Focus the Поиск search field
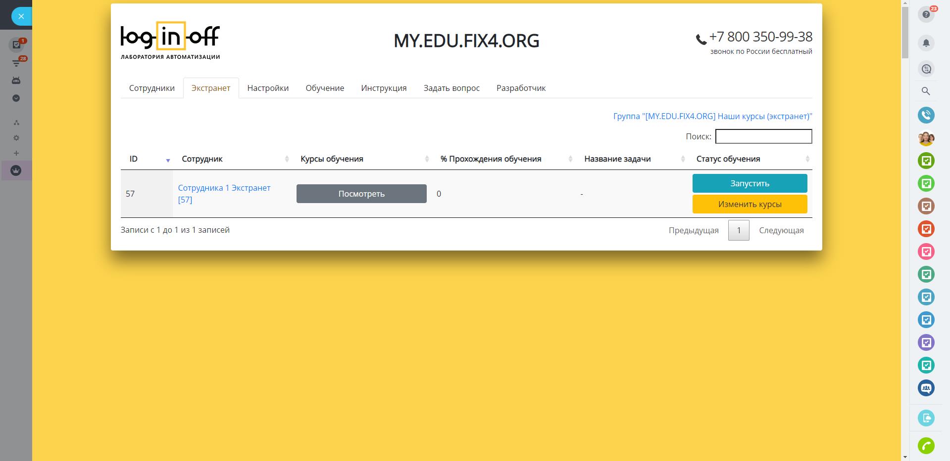The image size is (950, 461). click(764, 136)
